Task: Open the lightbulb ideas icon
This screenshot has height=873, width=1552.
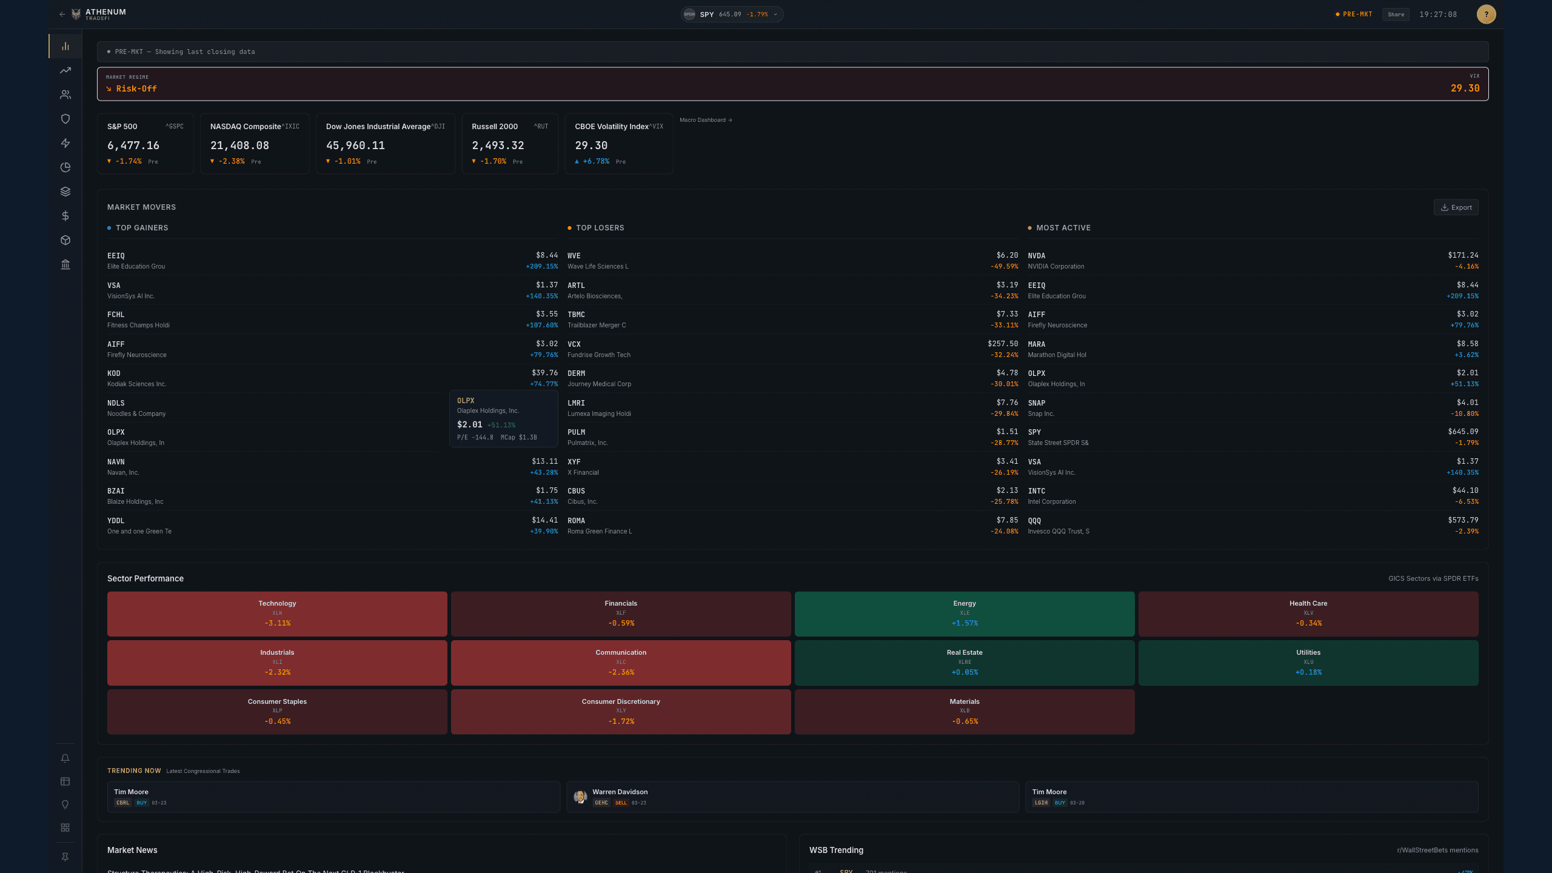Action: (65, 804)
